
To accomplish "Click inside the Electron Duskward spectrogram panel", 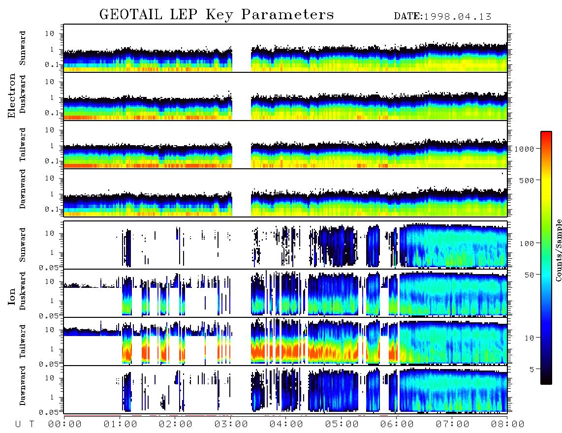I will point(285,96).
